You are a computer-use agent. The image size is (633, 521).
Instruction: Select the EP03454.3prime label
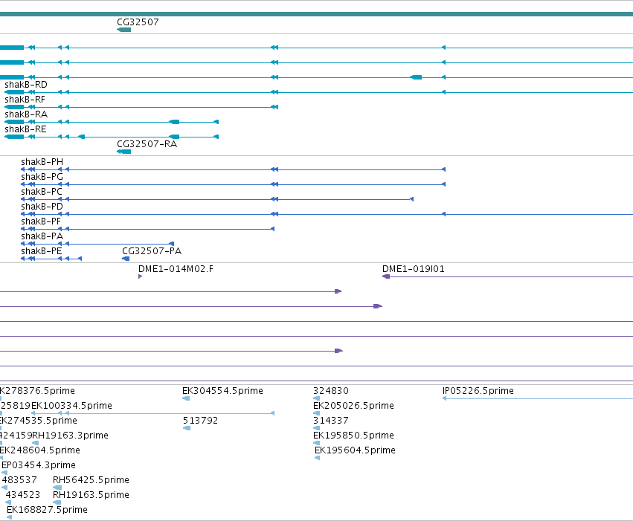click(39, 466)
